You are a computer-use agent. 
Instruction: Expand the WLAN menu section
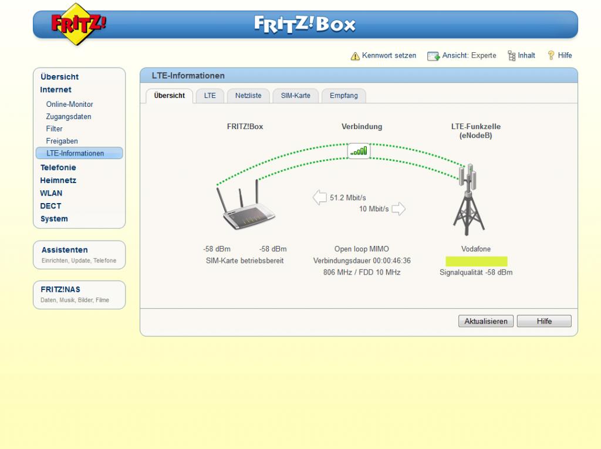tap(51, 193)
